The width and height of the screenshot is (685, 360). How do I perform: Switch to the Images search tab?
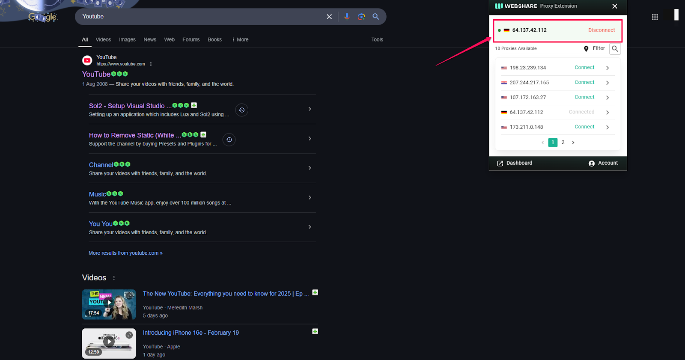click(127, 39)
